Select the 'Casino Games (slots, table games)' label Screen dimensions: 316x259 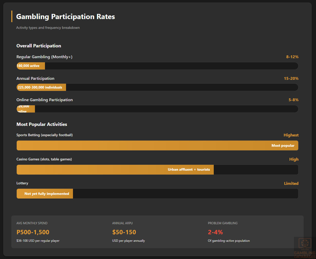click(44, 159)
